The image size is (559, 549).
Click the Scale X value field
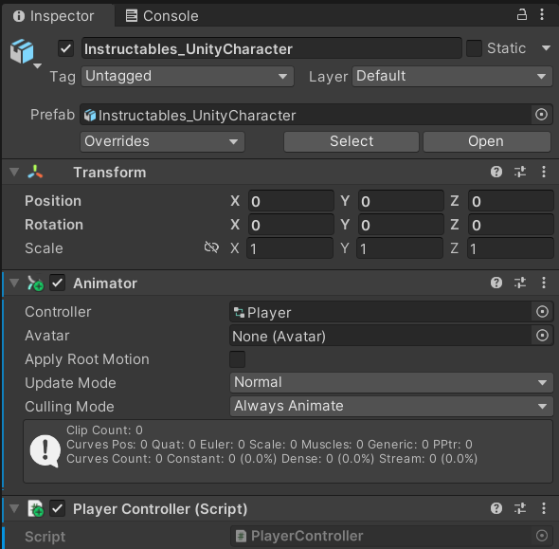tap(290, 248)
